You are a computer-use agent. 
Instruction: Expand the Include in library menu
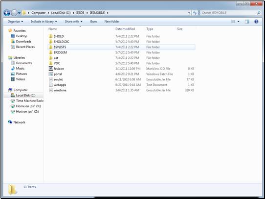pyautogui.click(x=44, y=22)
